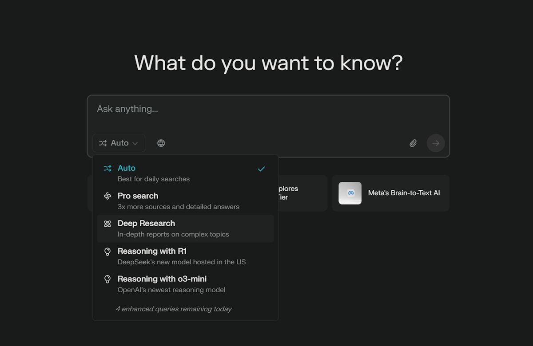Click the globe web-search icon
533x346 pixels.
tap(161, 143)
